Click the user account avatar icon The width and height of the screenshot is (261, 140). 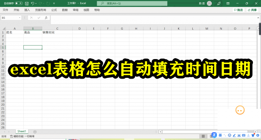click(209, 3)
